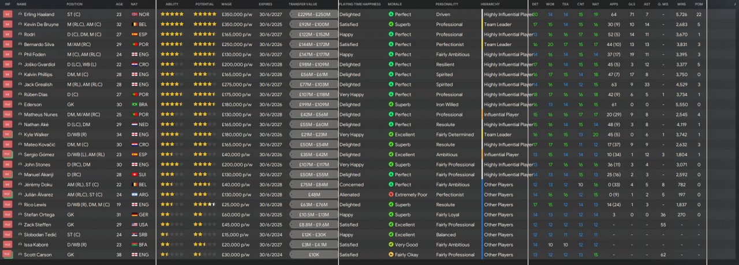739x265 pixels.
Task: Sort by the ABILITY column header
Action: tap(172, 4)
